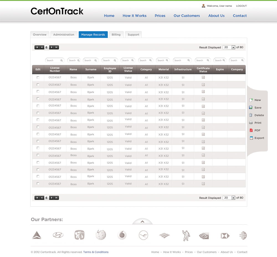
Task: Open the Support tab
Action: tap(134, 35)
